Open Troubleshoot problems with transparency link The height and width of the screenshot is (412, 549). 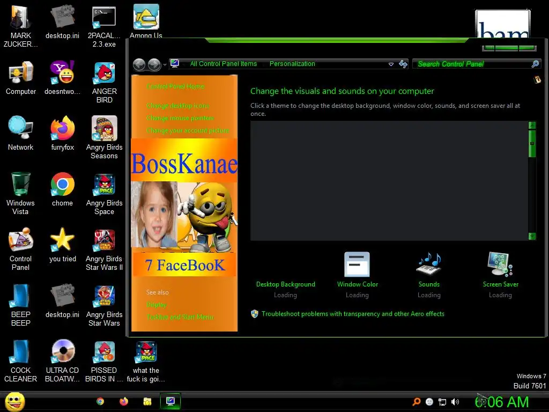353,313
